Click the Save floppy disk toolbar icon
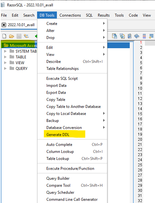This screenshot has height=203, width=155. point(19,36)
